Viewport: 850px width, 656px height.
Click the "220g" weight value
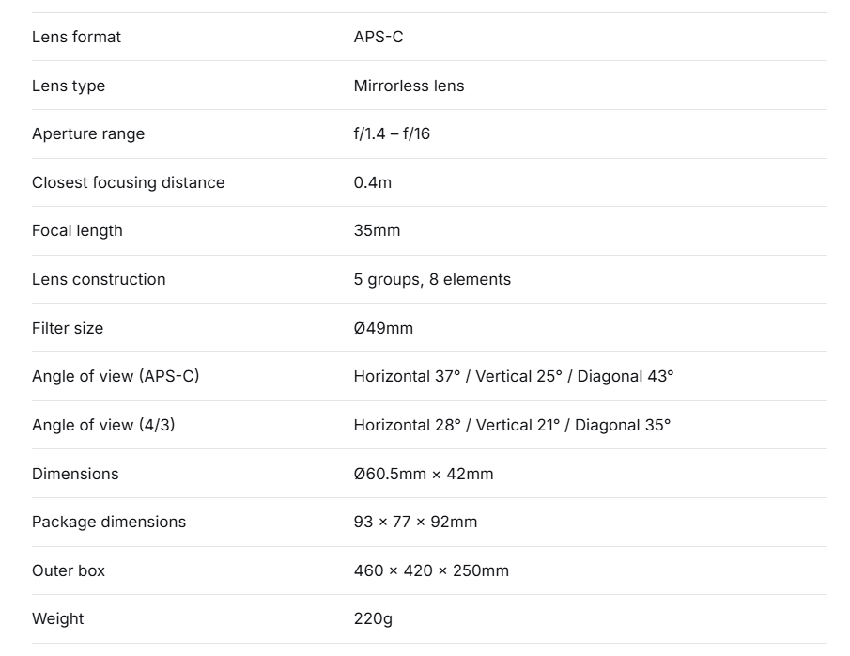pos(373,618)
